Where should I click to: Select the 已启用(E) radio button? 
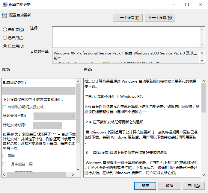coord(5,38)
